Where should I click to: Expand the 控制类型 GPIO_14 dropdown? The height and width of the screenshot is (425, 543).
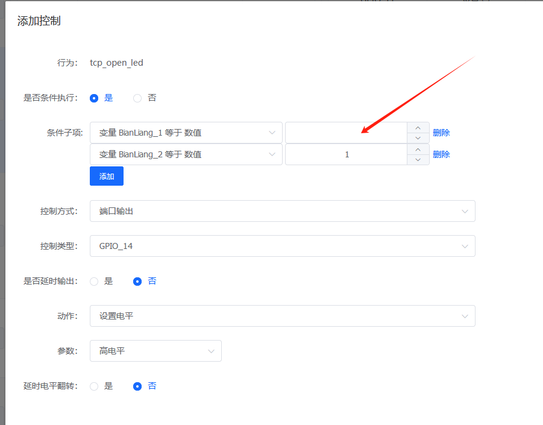[x=282, y=246]
